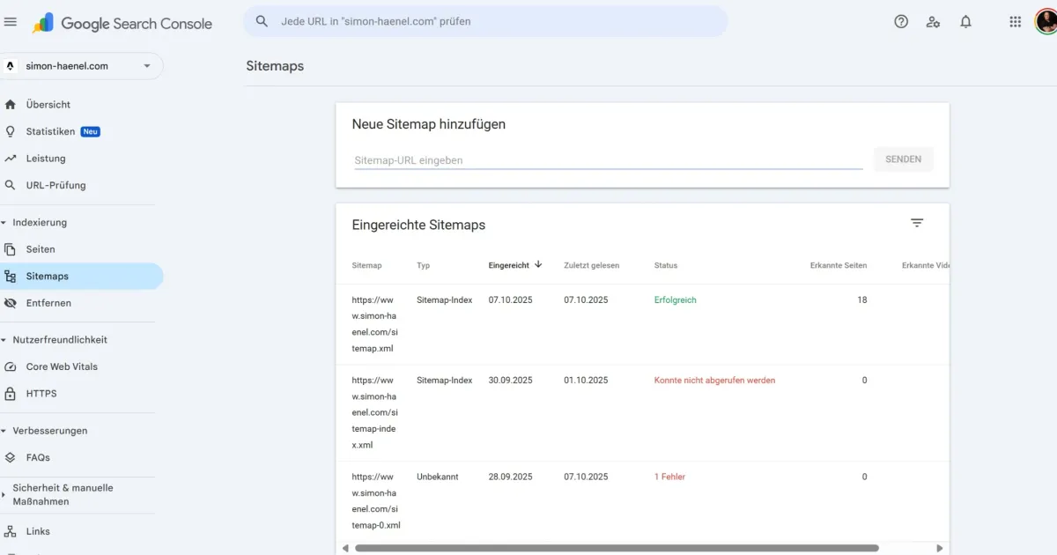Click the 30.09.2025 submitted date
This screenshot has width=1057, height=555.
tap(510, 381)
